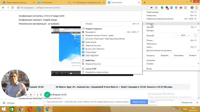Open 'История' entry with Ctrl+H in submenu
The width and height of the screenshot is (200, 112).
112,24
